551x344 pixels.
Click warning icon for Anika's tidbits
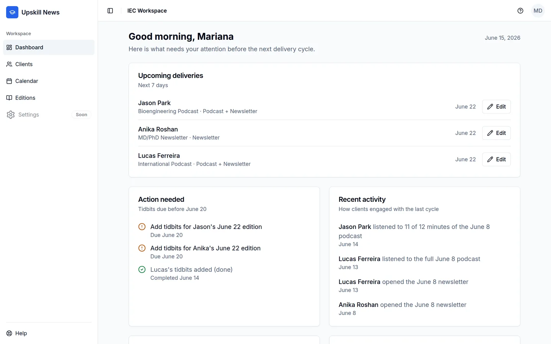(142, 248)
